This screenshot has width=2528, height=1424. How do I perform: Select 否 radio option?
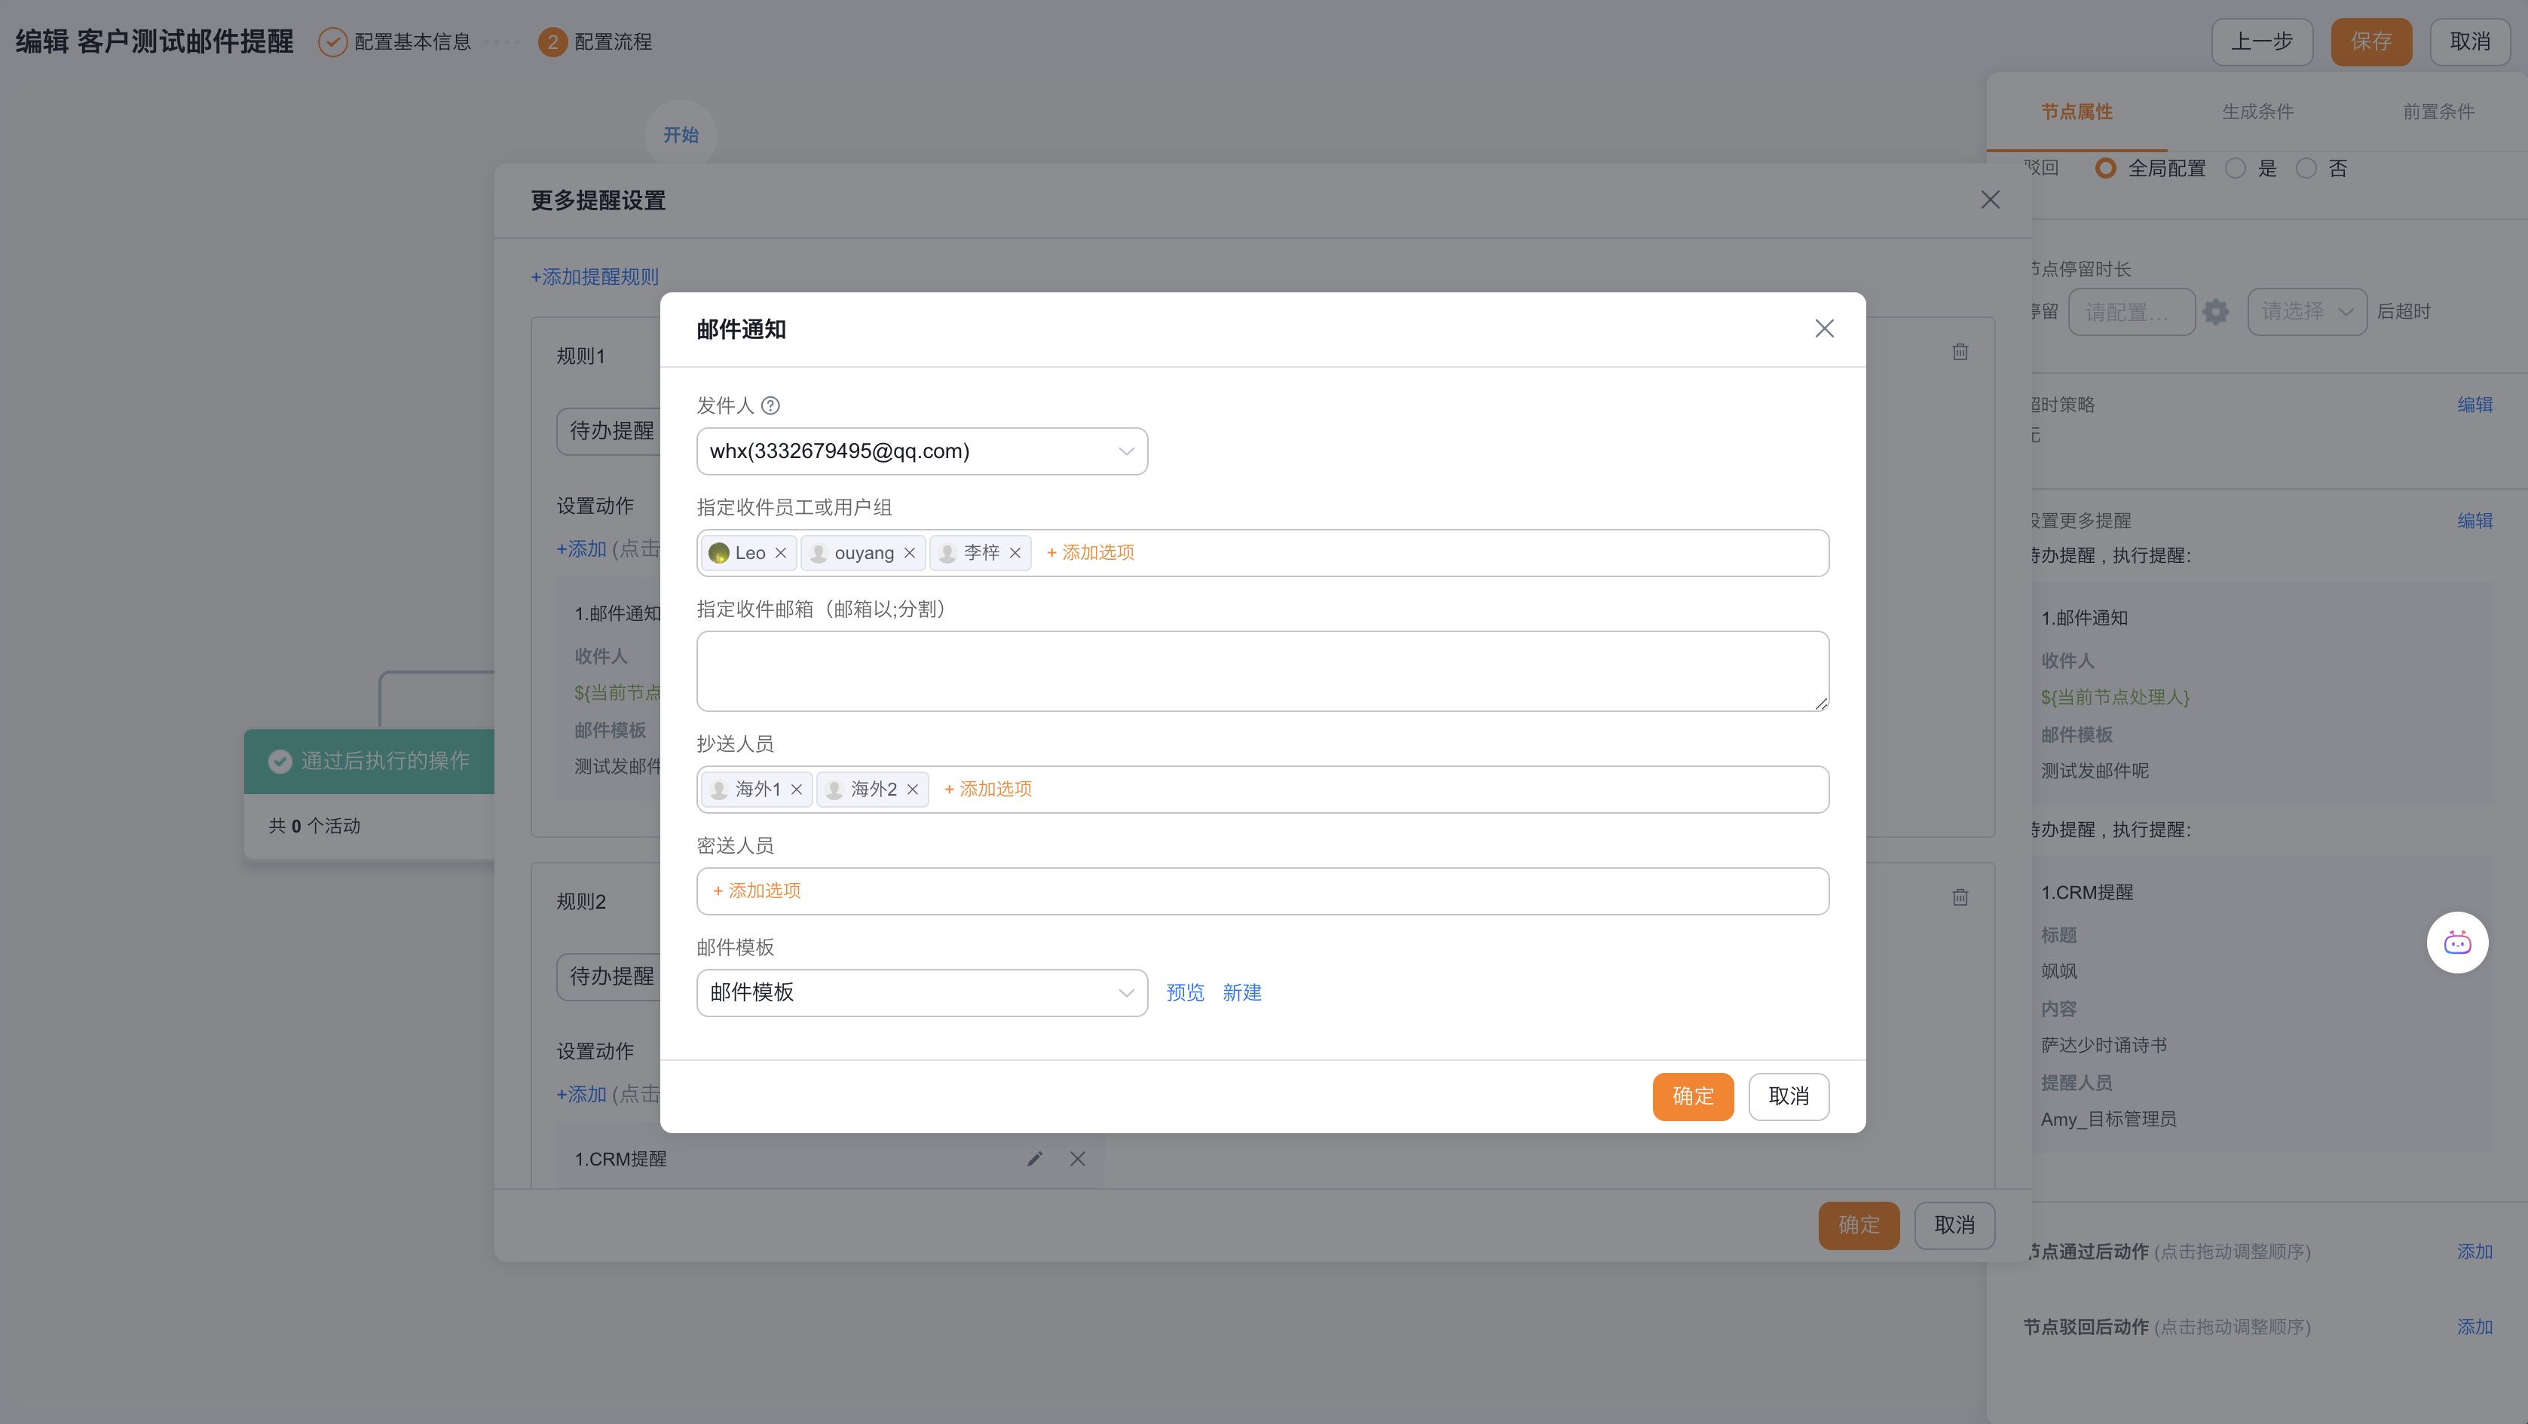pos(2306,169)
